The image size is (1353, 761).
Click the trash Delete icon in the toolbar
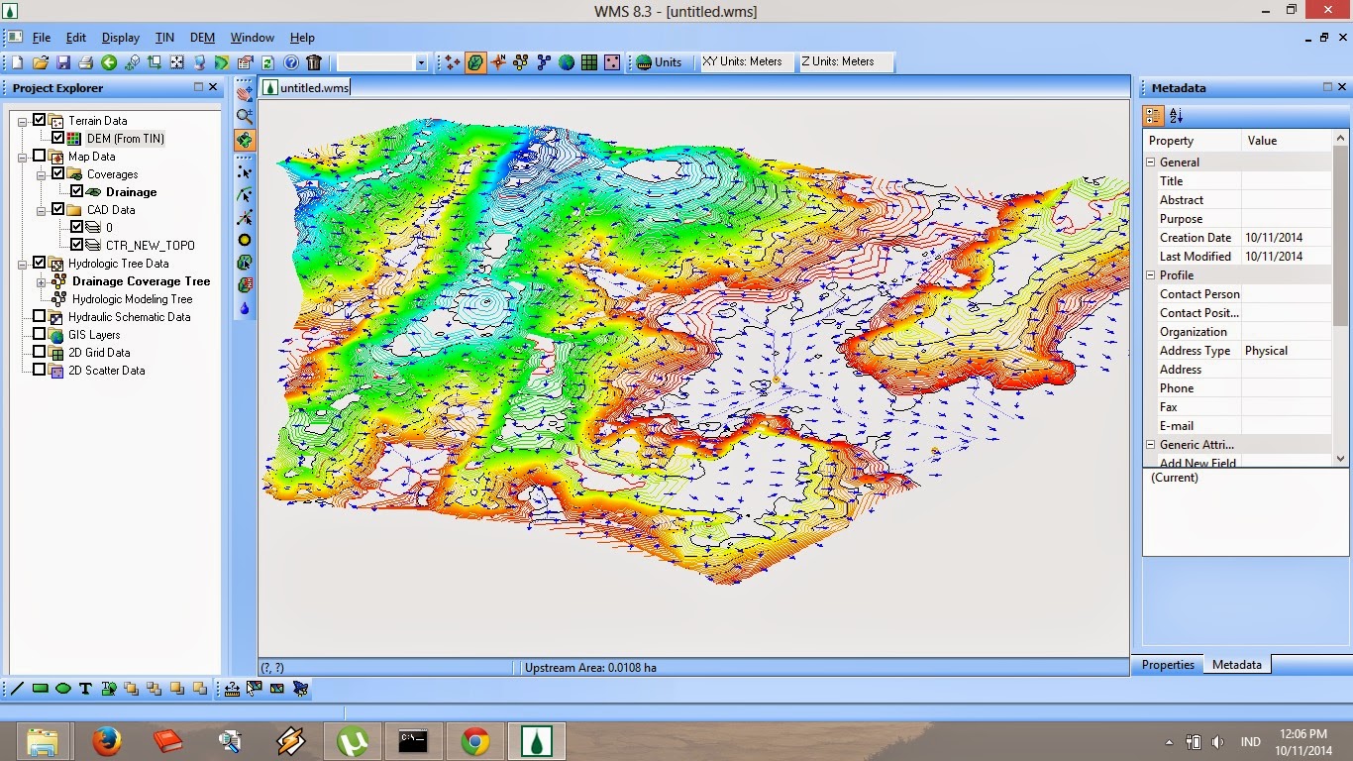pos(314,61)
